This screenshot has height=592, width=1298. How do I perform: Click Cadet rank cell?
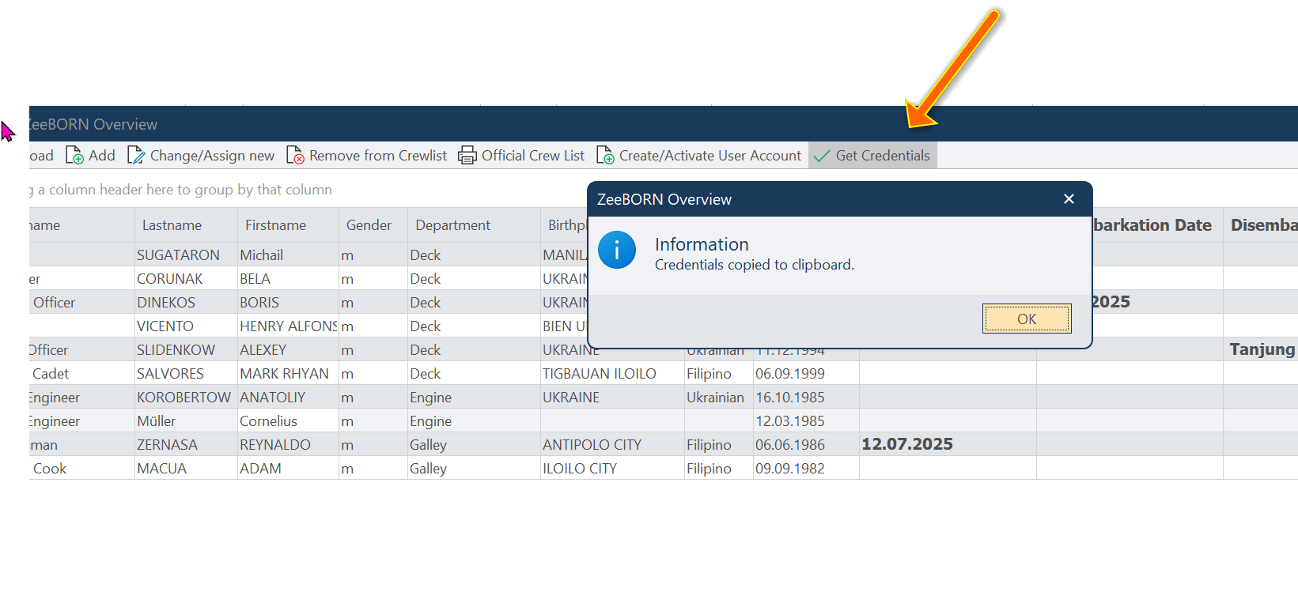point(81,374)
